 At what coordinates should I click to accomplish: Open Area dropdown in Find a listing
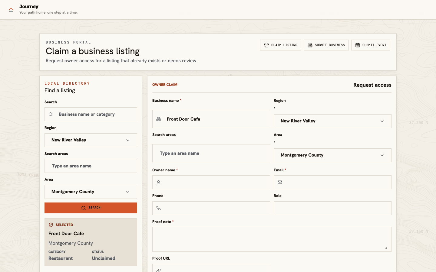pos(91,192)
